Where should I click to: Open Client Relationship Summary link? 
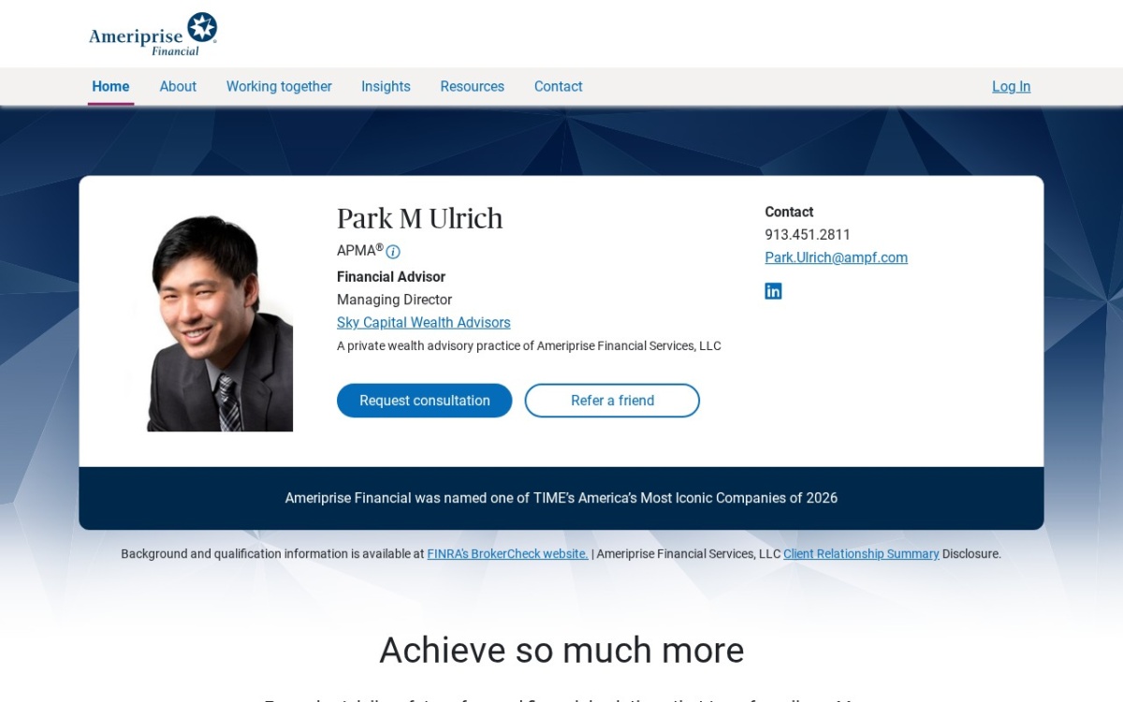[861, 554]
